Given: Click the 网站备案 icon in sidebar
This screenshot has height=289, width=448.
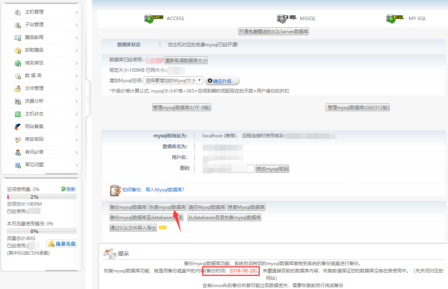Looking at the screenshot, I should click(18, 127).
